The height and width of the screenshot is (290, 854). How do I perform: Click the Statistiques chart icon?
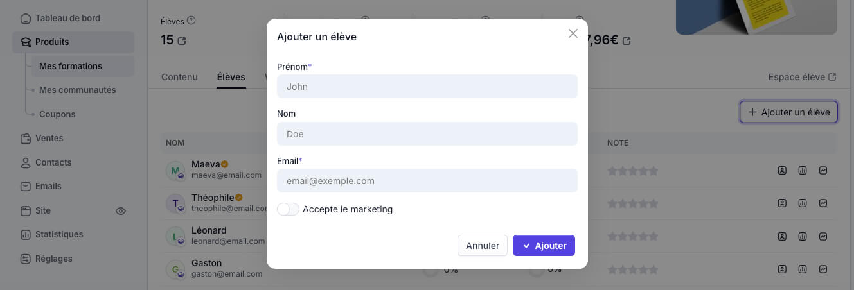tap(26, 234)
